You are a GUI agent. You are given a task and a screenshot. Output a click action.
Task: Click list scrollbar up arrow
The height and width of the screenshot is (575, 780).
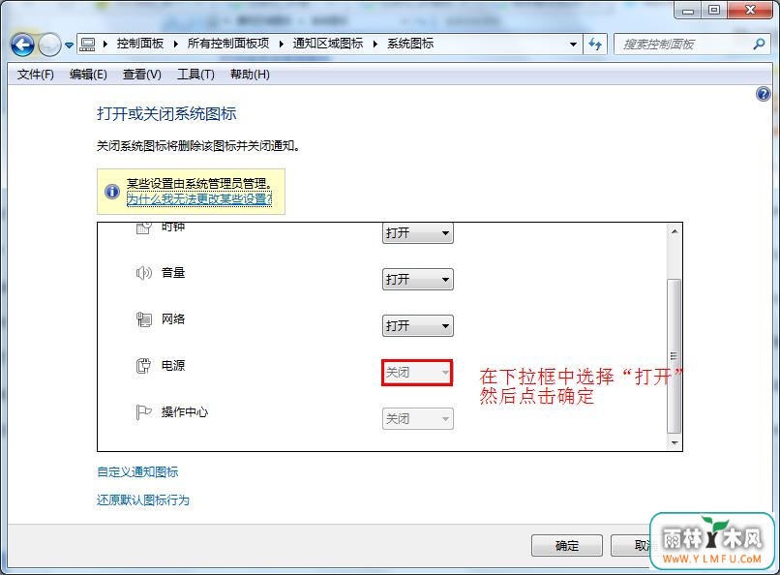(675, 231)
